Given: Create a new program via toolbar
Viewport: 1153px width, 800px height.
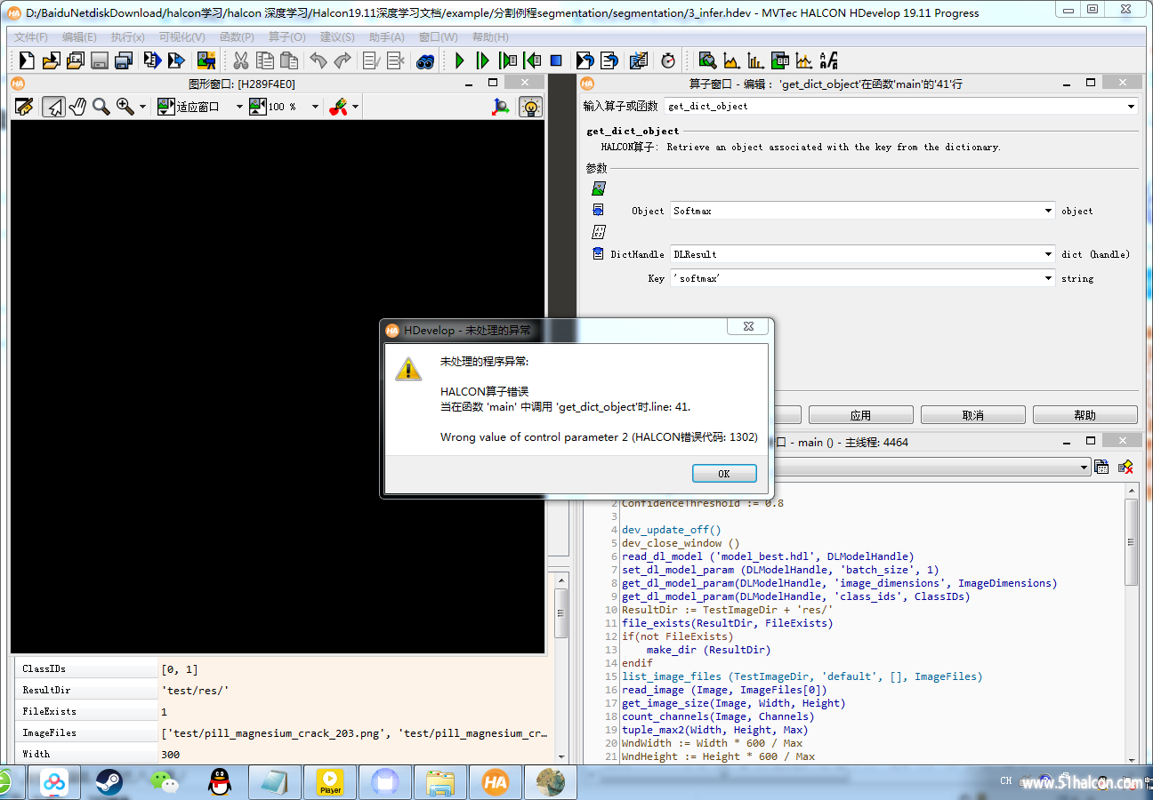Looking at the screenshot, I should pyautogui.click(x=27, y=60).
